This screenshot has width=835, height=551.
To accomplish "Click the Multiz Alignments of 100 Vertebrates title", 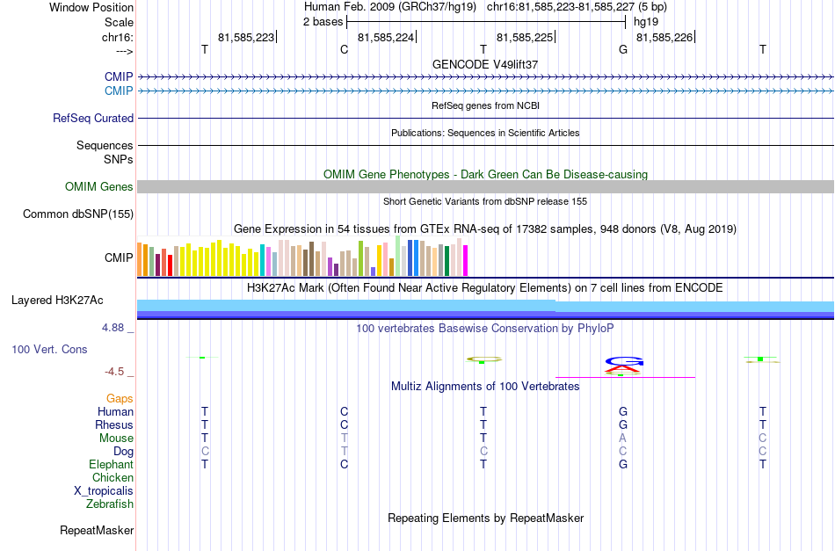I will pos(485,386).
